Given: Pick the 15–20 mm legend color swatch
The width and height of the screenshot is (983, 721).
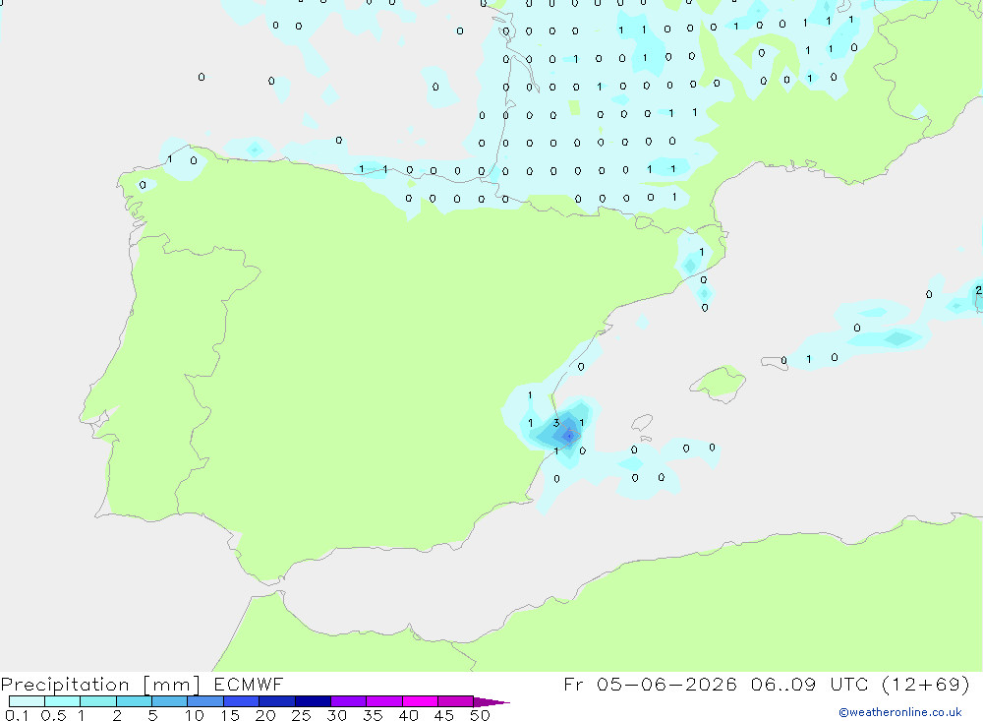Looking at the screenshot, I should pyautogui.click(x=242, y=701).
